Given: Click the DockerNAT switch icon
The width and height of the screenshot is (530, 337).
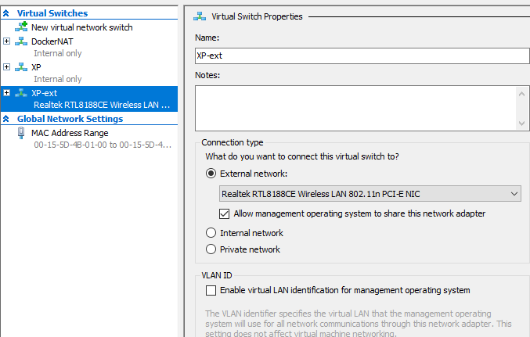Looking at the screenshot, I should (21, 41).
